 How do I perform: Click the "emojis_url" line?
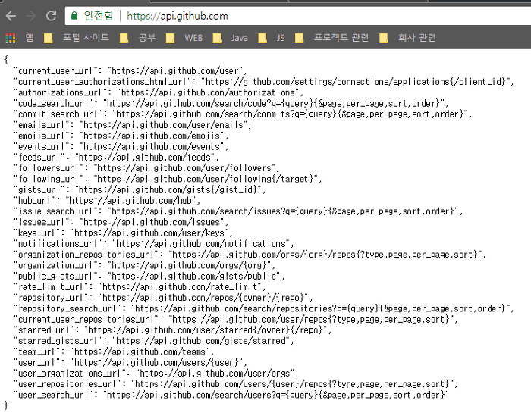coord(121,136)
